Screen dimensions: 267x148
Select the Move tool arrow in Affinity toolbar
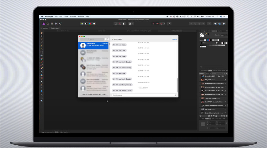coord(41,36)
